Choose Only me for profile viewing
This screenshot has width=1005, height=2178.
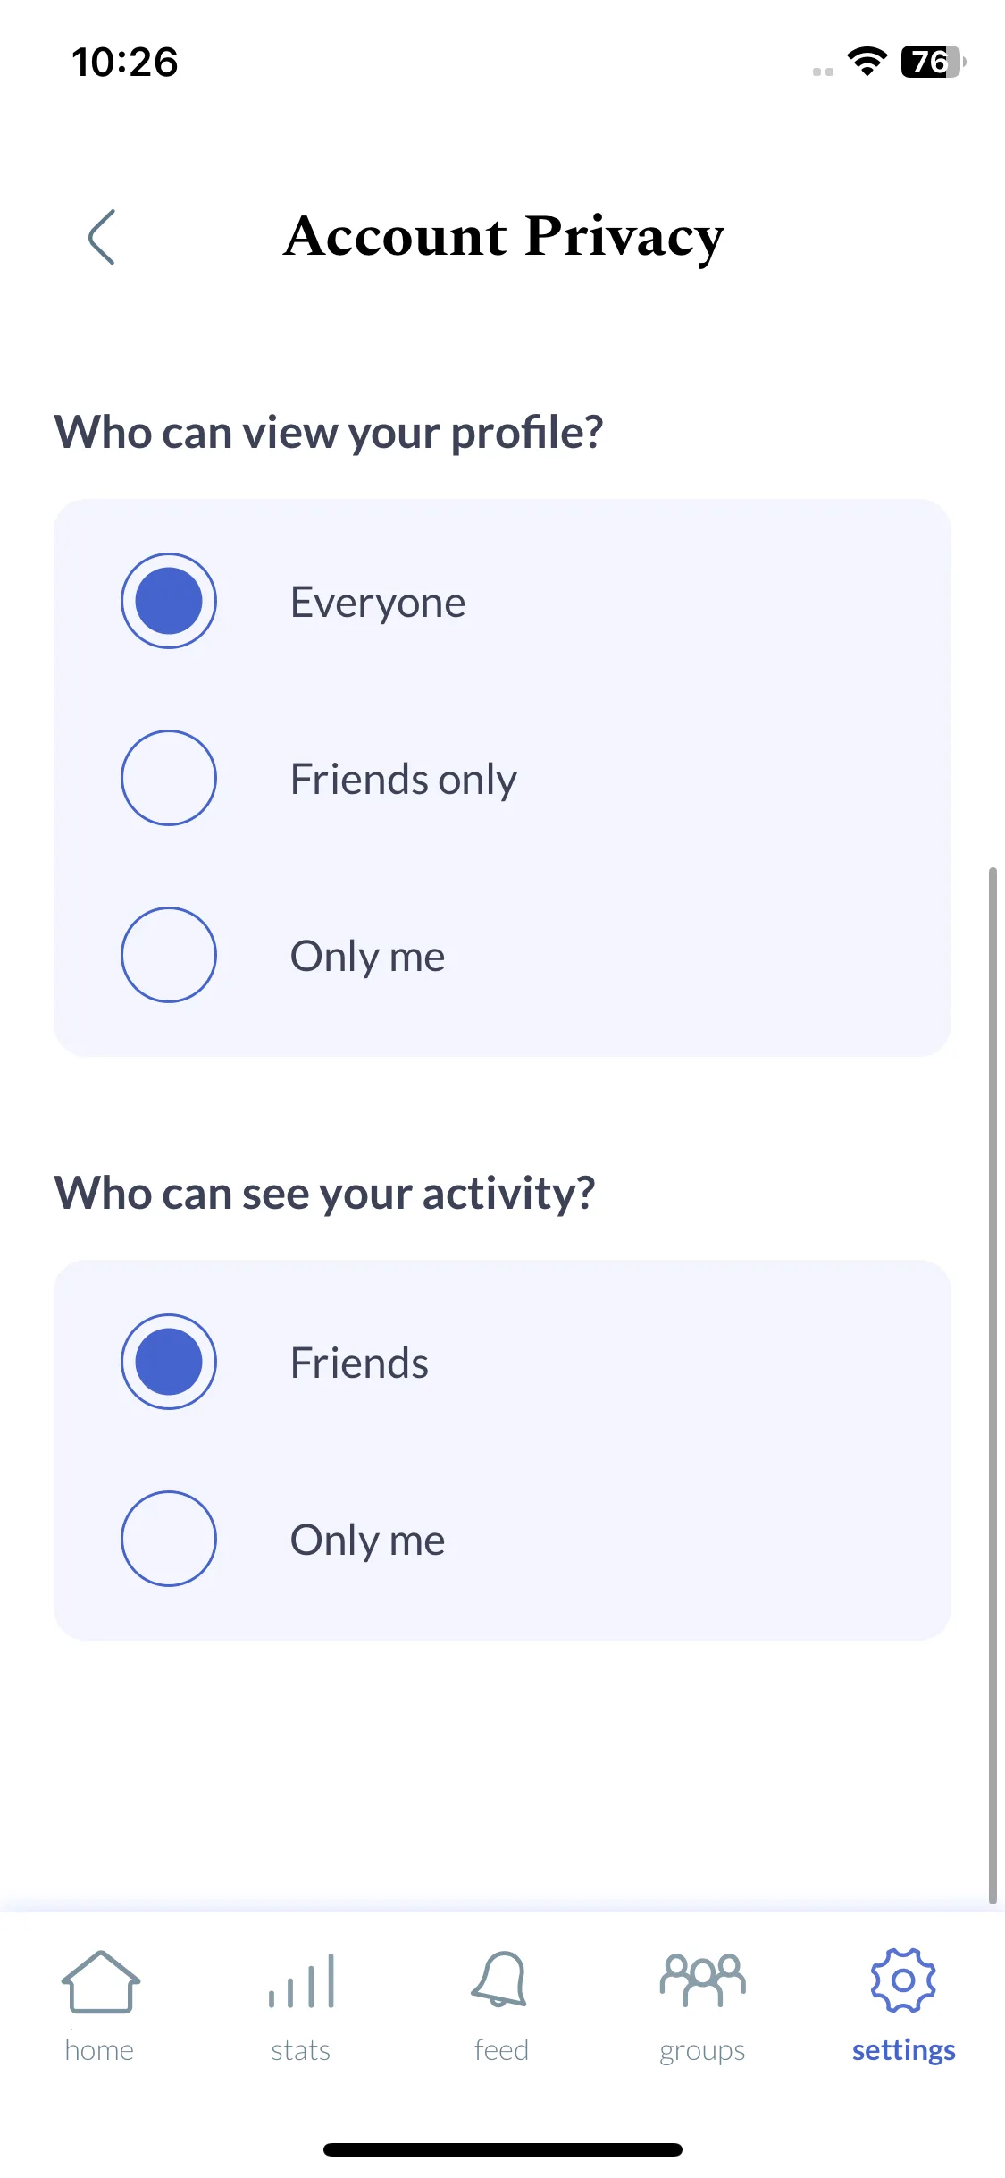coord(169,955)
